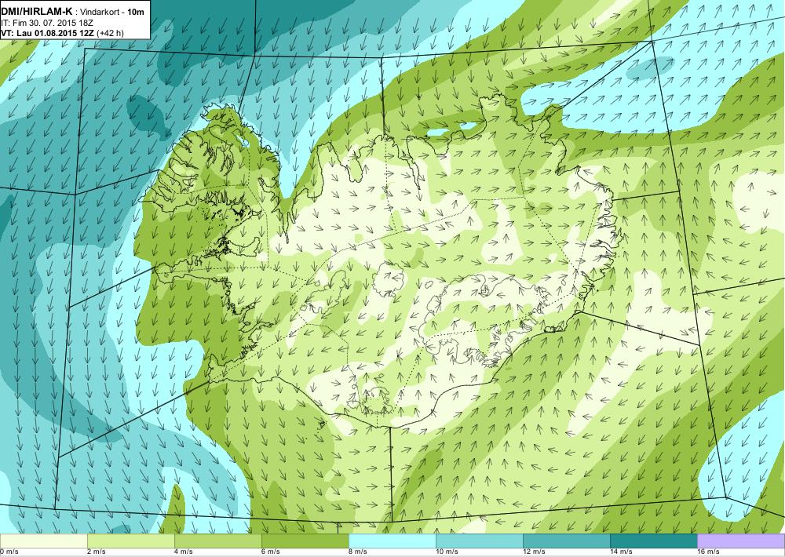This screenshot has width=785, height=557.
Task: Click the 6–8 m/s dark green legend swatch
Action: tap(305, 541)
